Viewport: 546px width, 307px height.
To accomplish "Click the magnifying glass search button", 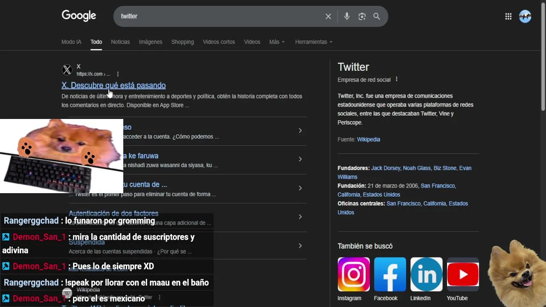I will click(377, 16).
